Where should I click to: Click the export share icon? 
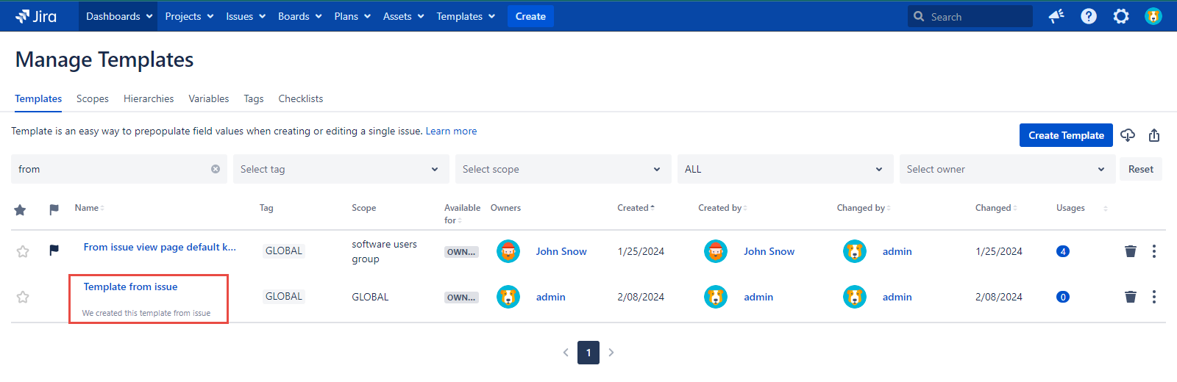[1153, 135]
